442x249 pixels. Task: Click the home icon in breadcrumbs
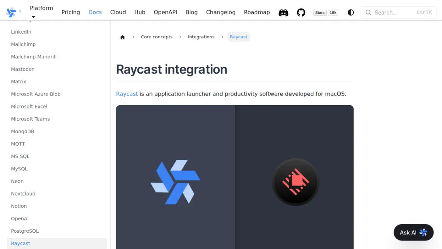coord(123,37)
